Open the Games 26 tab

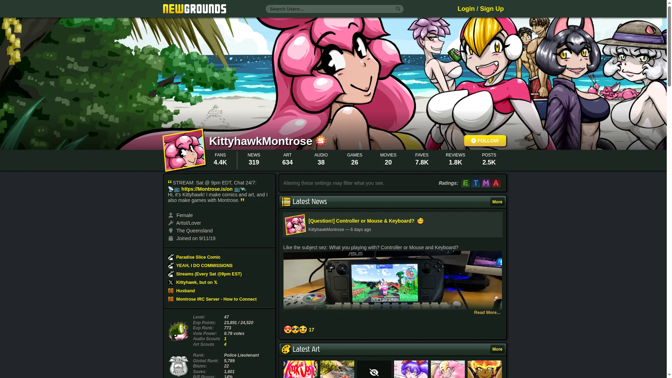(x=355, y=159)
